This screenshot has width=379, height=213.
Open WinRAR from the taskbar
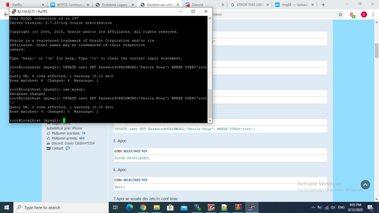coord(238,208)
